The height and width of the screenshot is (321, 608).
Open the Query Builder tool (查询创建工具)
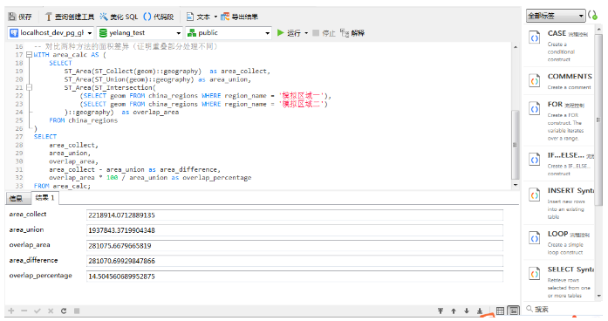pos(70,17)
